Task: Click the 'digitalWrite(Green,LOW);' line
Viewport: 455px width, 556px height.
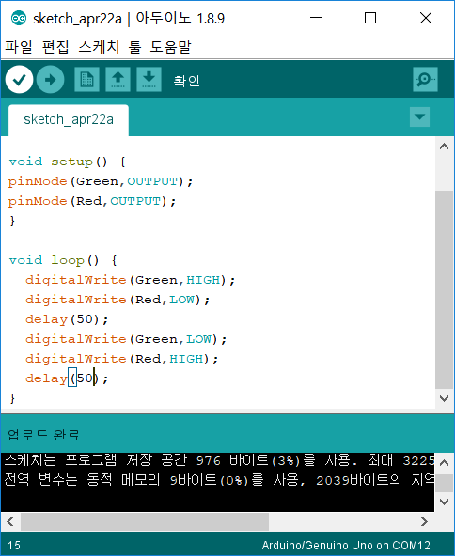Action: point(126,339)
